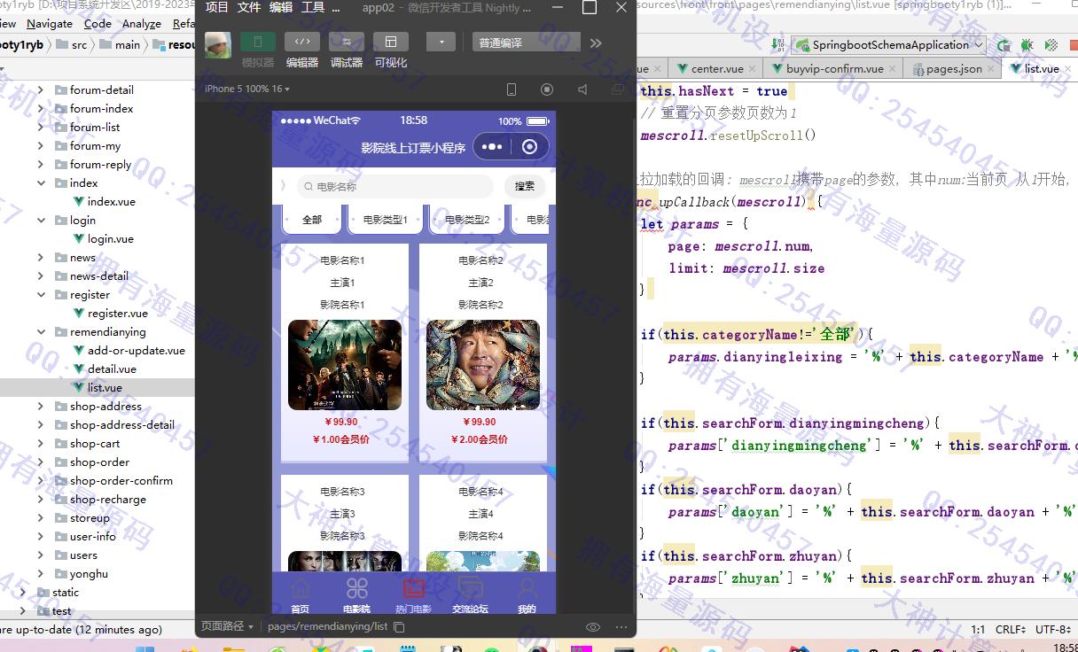Collapse the remendianying folder
This screenshot has width=1078, height=652.
[x=41, y=331]
